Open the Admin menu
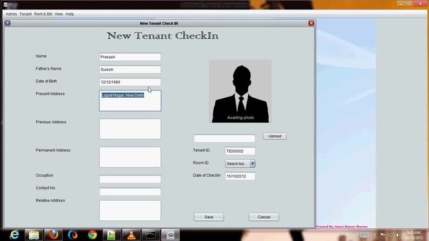Viewport: 429px width, 241px height. pos(11,14)
